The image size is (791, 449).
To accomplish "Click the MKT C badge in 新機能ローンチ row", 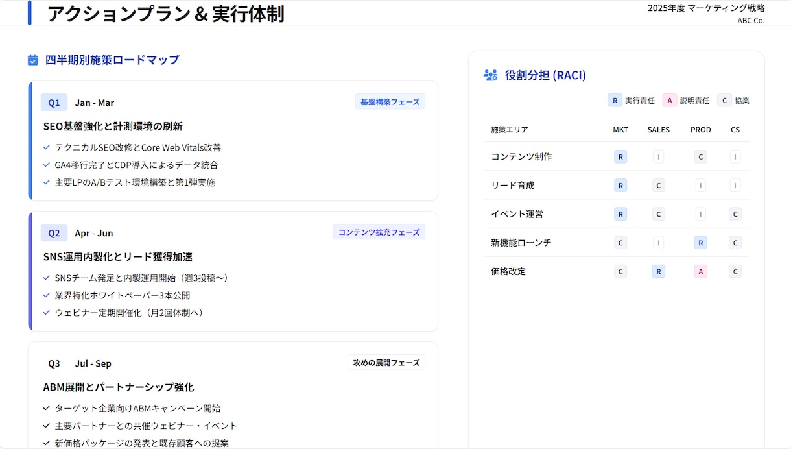I will click(x=620, y=243).
